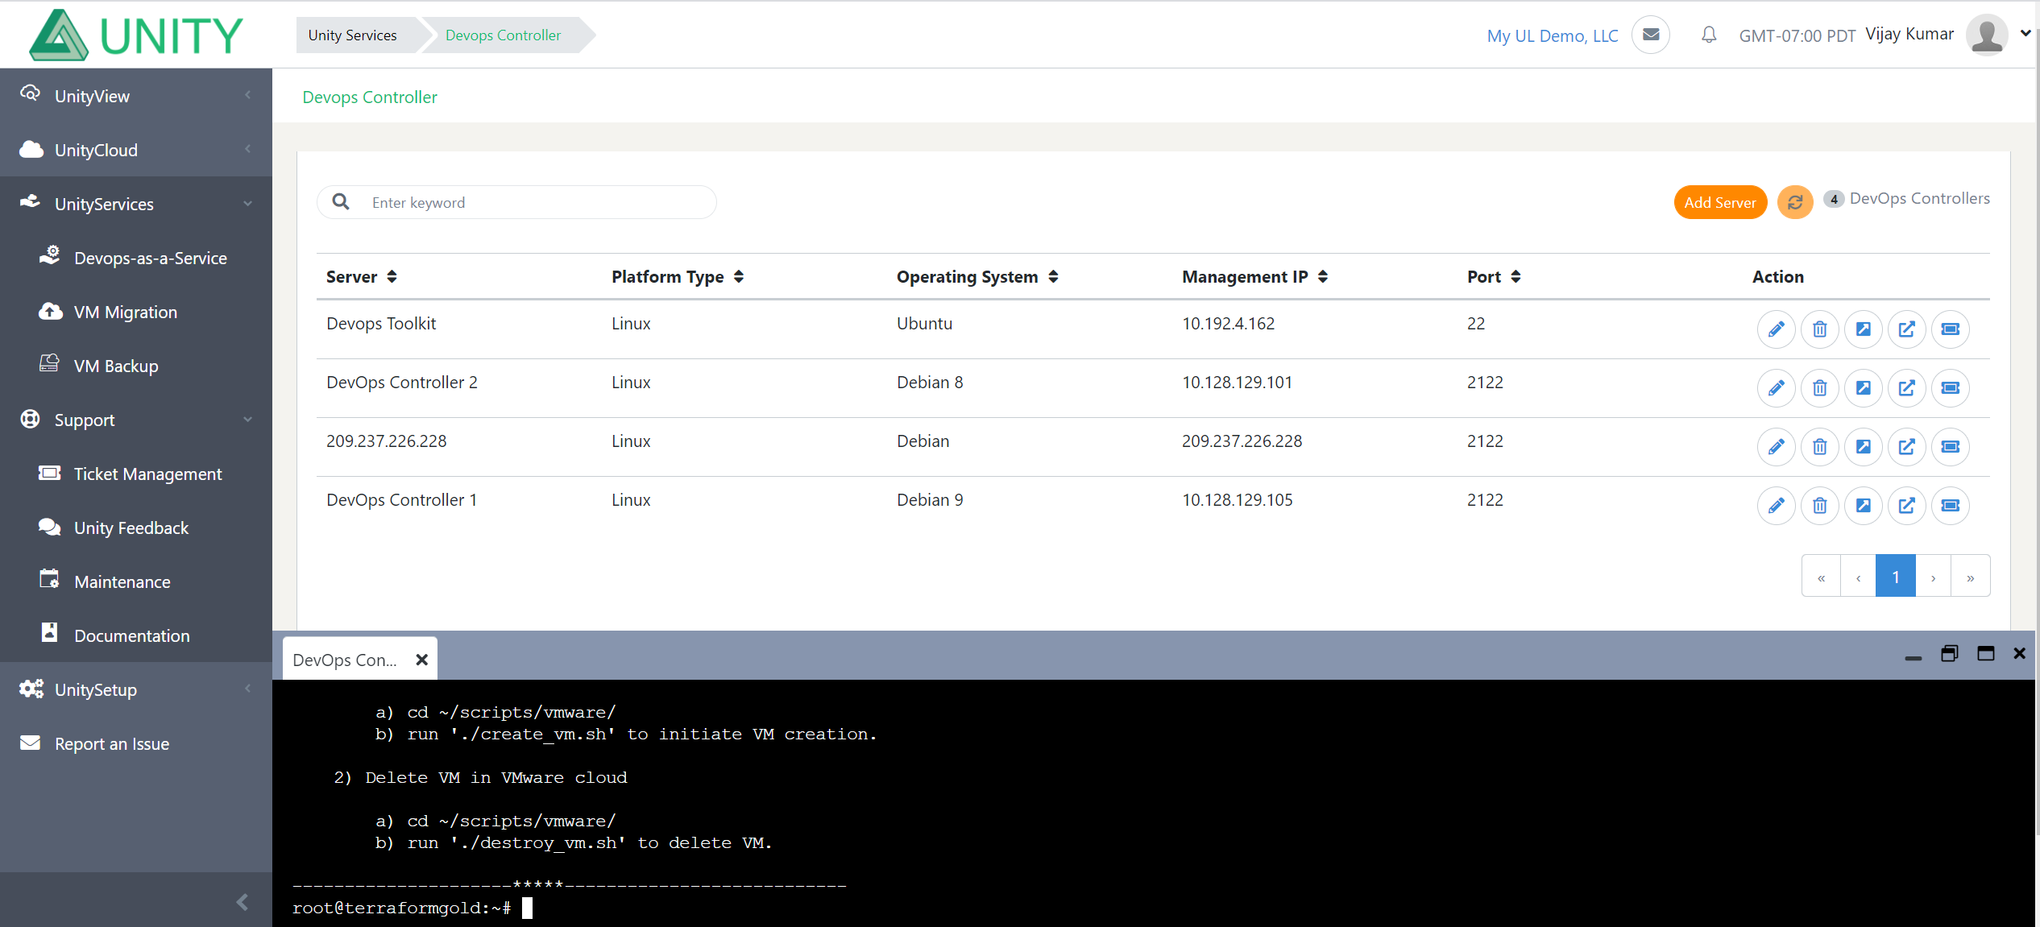Open the notifications bell icon
The image size is (2040, 927).
1709,35
